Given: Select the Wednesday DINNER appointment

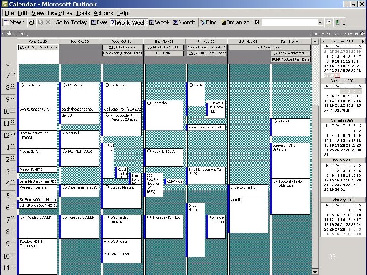Looking at the screenshot, I should click(122, 227).
